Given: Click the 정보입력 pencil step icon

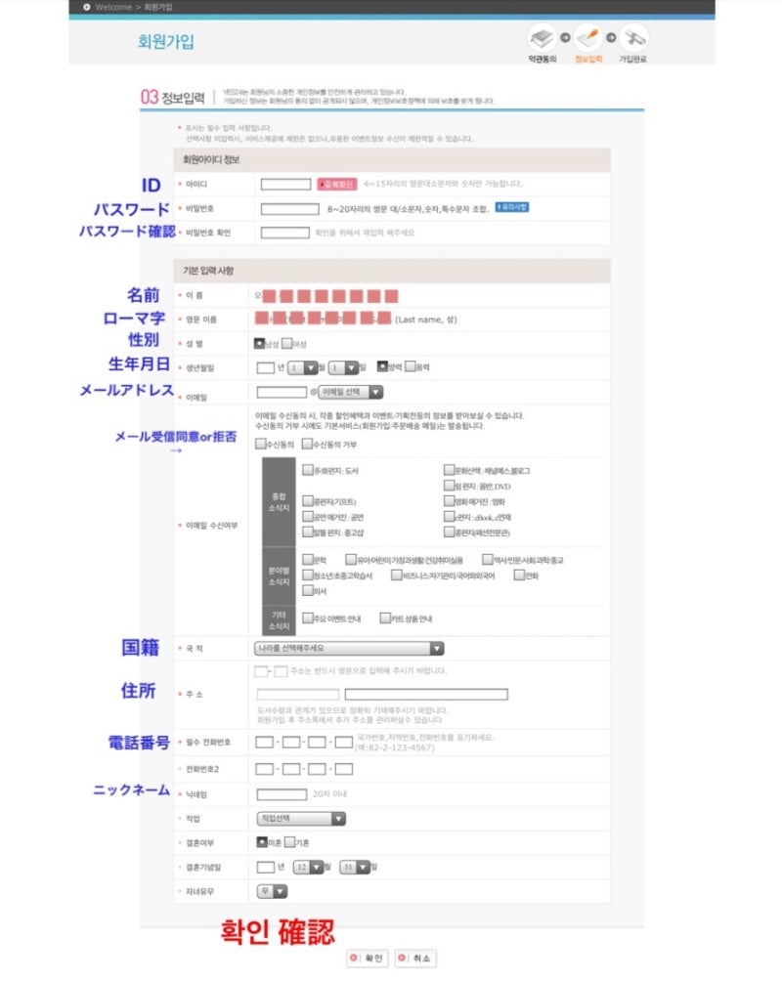Looking at the screenshot, I should click(587, 38).
